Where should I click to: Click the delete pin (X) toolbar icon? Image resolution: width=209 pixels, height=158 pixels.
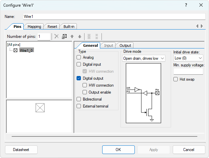coord(57,37)
